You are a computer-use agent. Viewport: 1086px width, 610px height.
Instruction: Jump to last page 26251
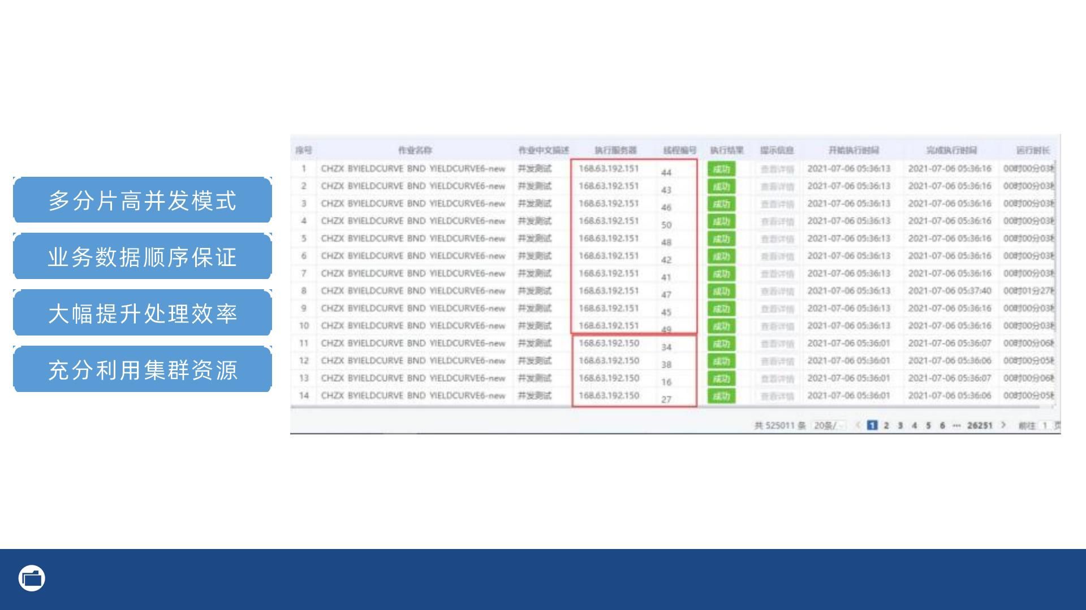pos(980,425)
